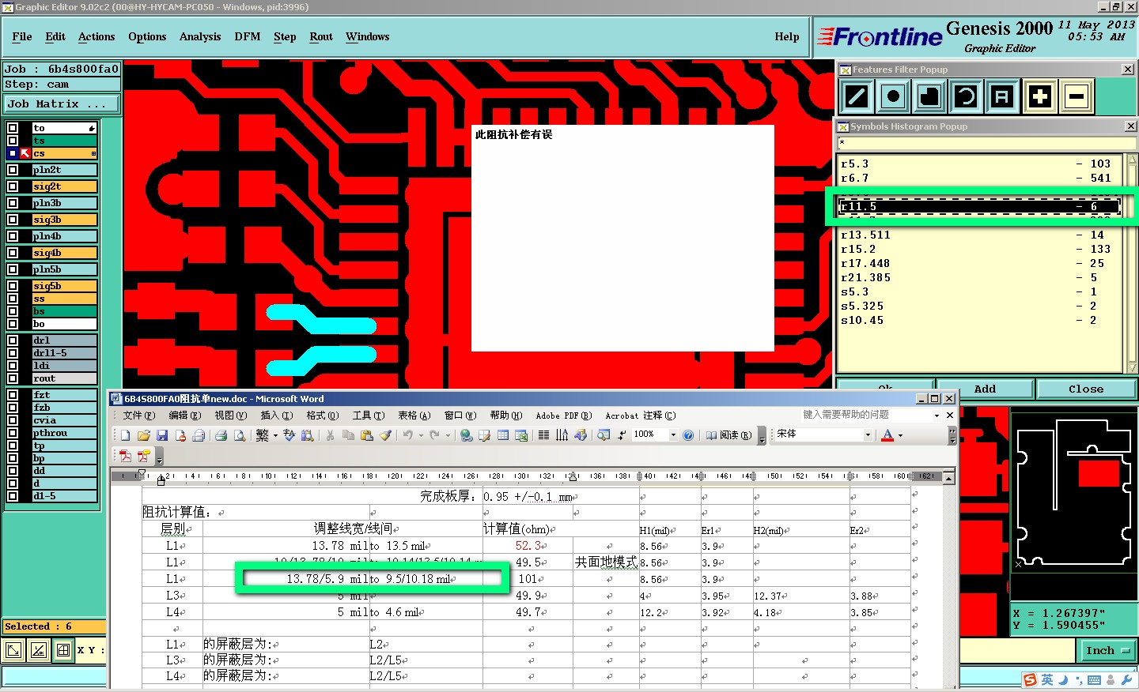Click the Cut scissors icon in Word

pyautogui.click(x=330, y=435)
